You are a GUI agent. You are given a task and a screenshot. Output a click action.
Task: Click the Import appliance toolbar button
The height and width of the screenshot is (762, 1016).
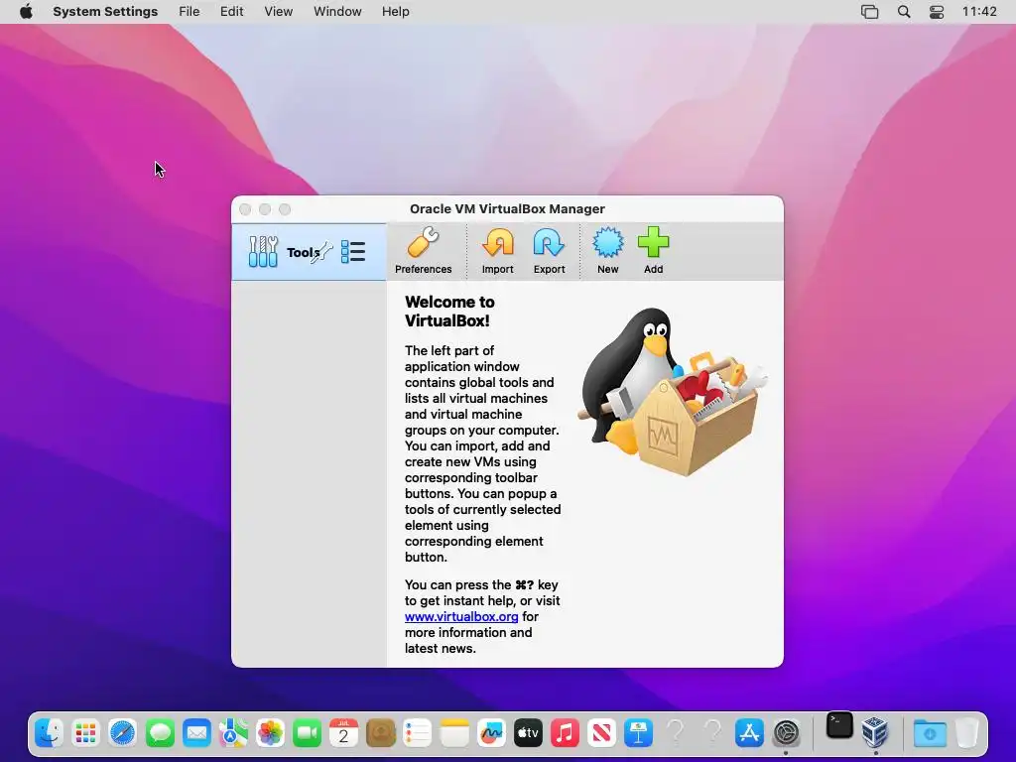coord(498,251)
